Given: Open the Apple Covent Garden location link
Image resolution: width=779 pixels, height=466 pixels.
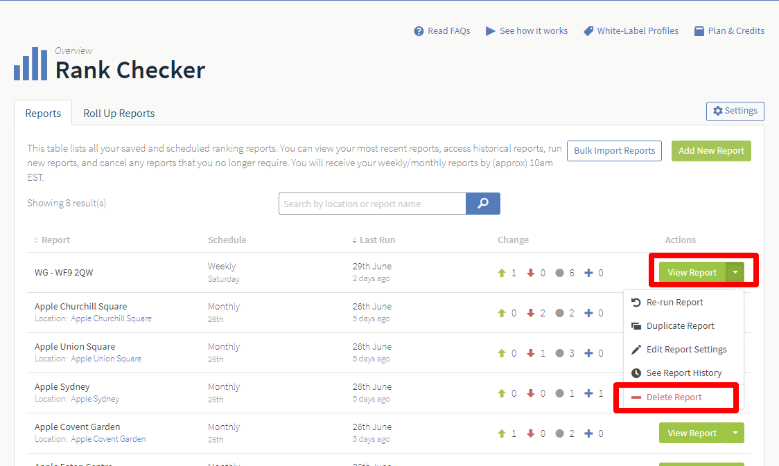Looking at the screenshot, I should pyautogui.click(x=108, y=439).
